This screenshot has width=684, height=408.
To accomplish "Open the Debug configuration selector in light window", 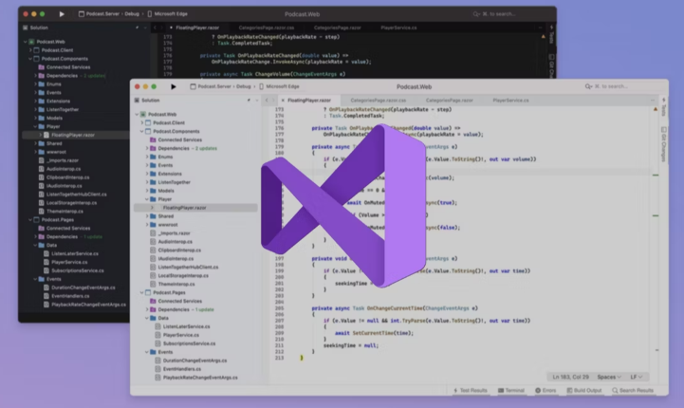I will [244, 86].
